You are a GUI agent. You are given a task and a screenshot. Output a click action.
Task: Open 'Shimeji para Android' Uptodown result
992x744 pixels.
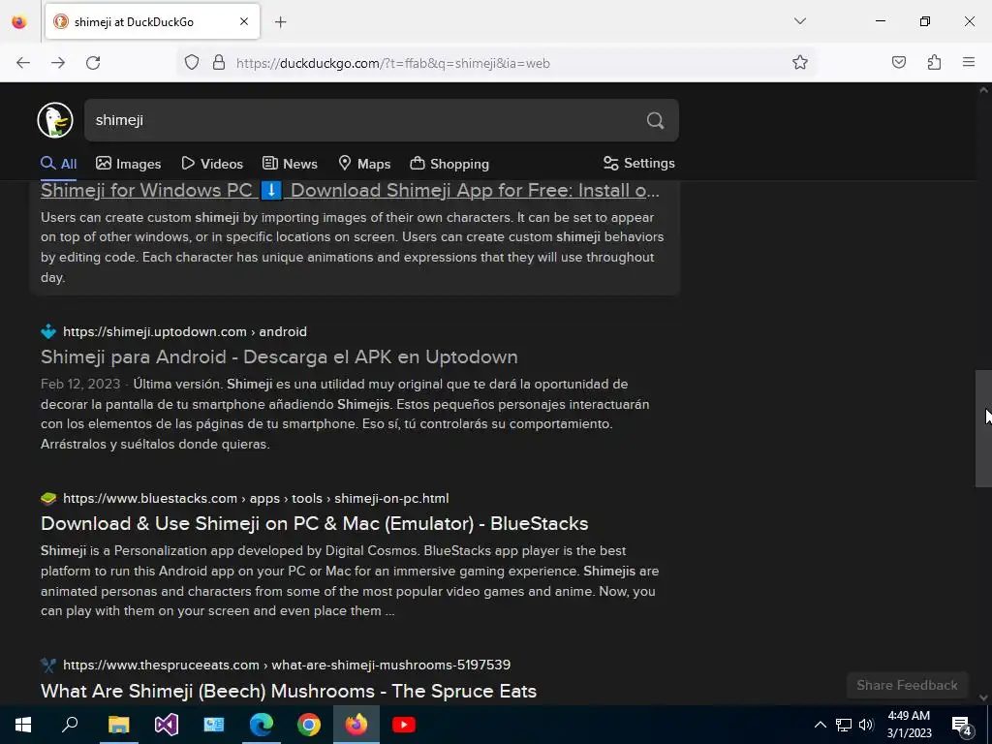point(279,356)
